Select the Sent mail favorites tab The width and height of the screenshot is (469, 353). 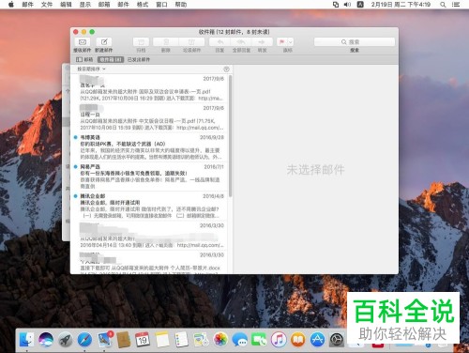pos(139,59)
